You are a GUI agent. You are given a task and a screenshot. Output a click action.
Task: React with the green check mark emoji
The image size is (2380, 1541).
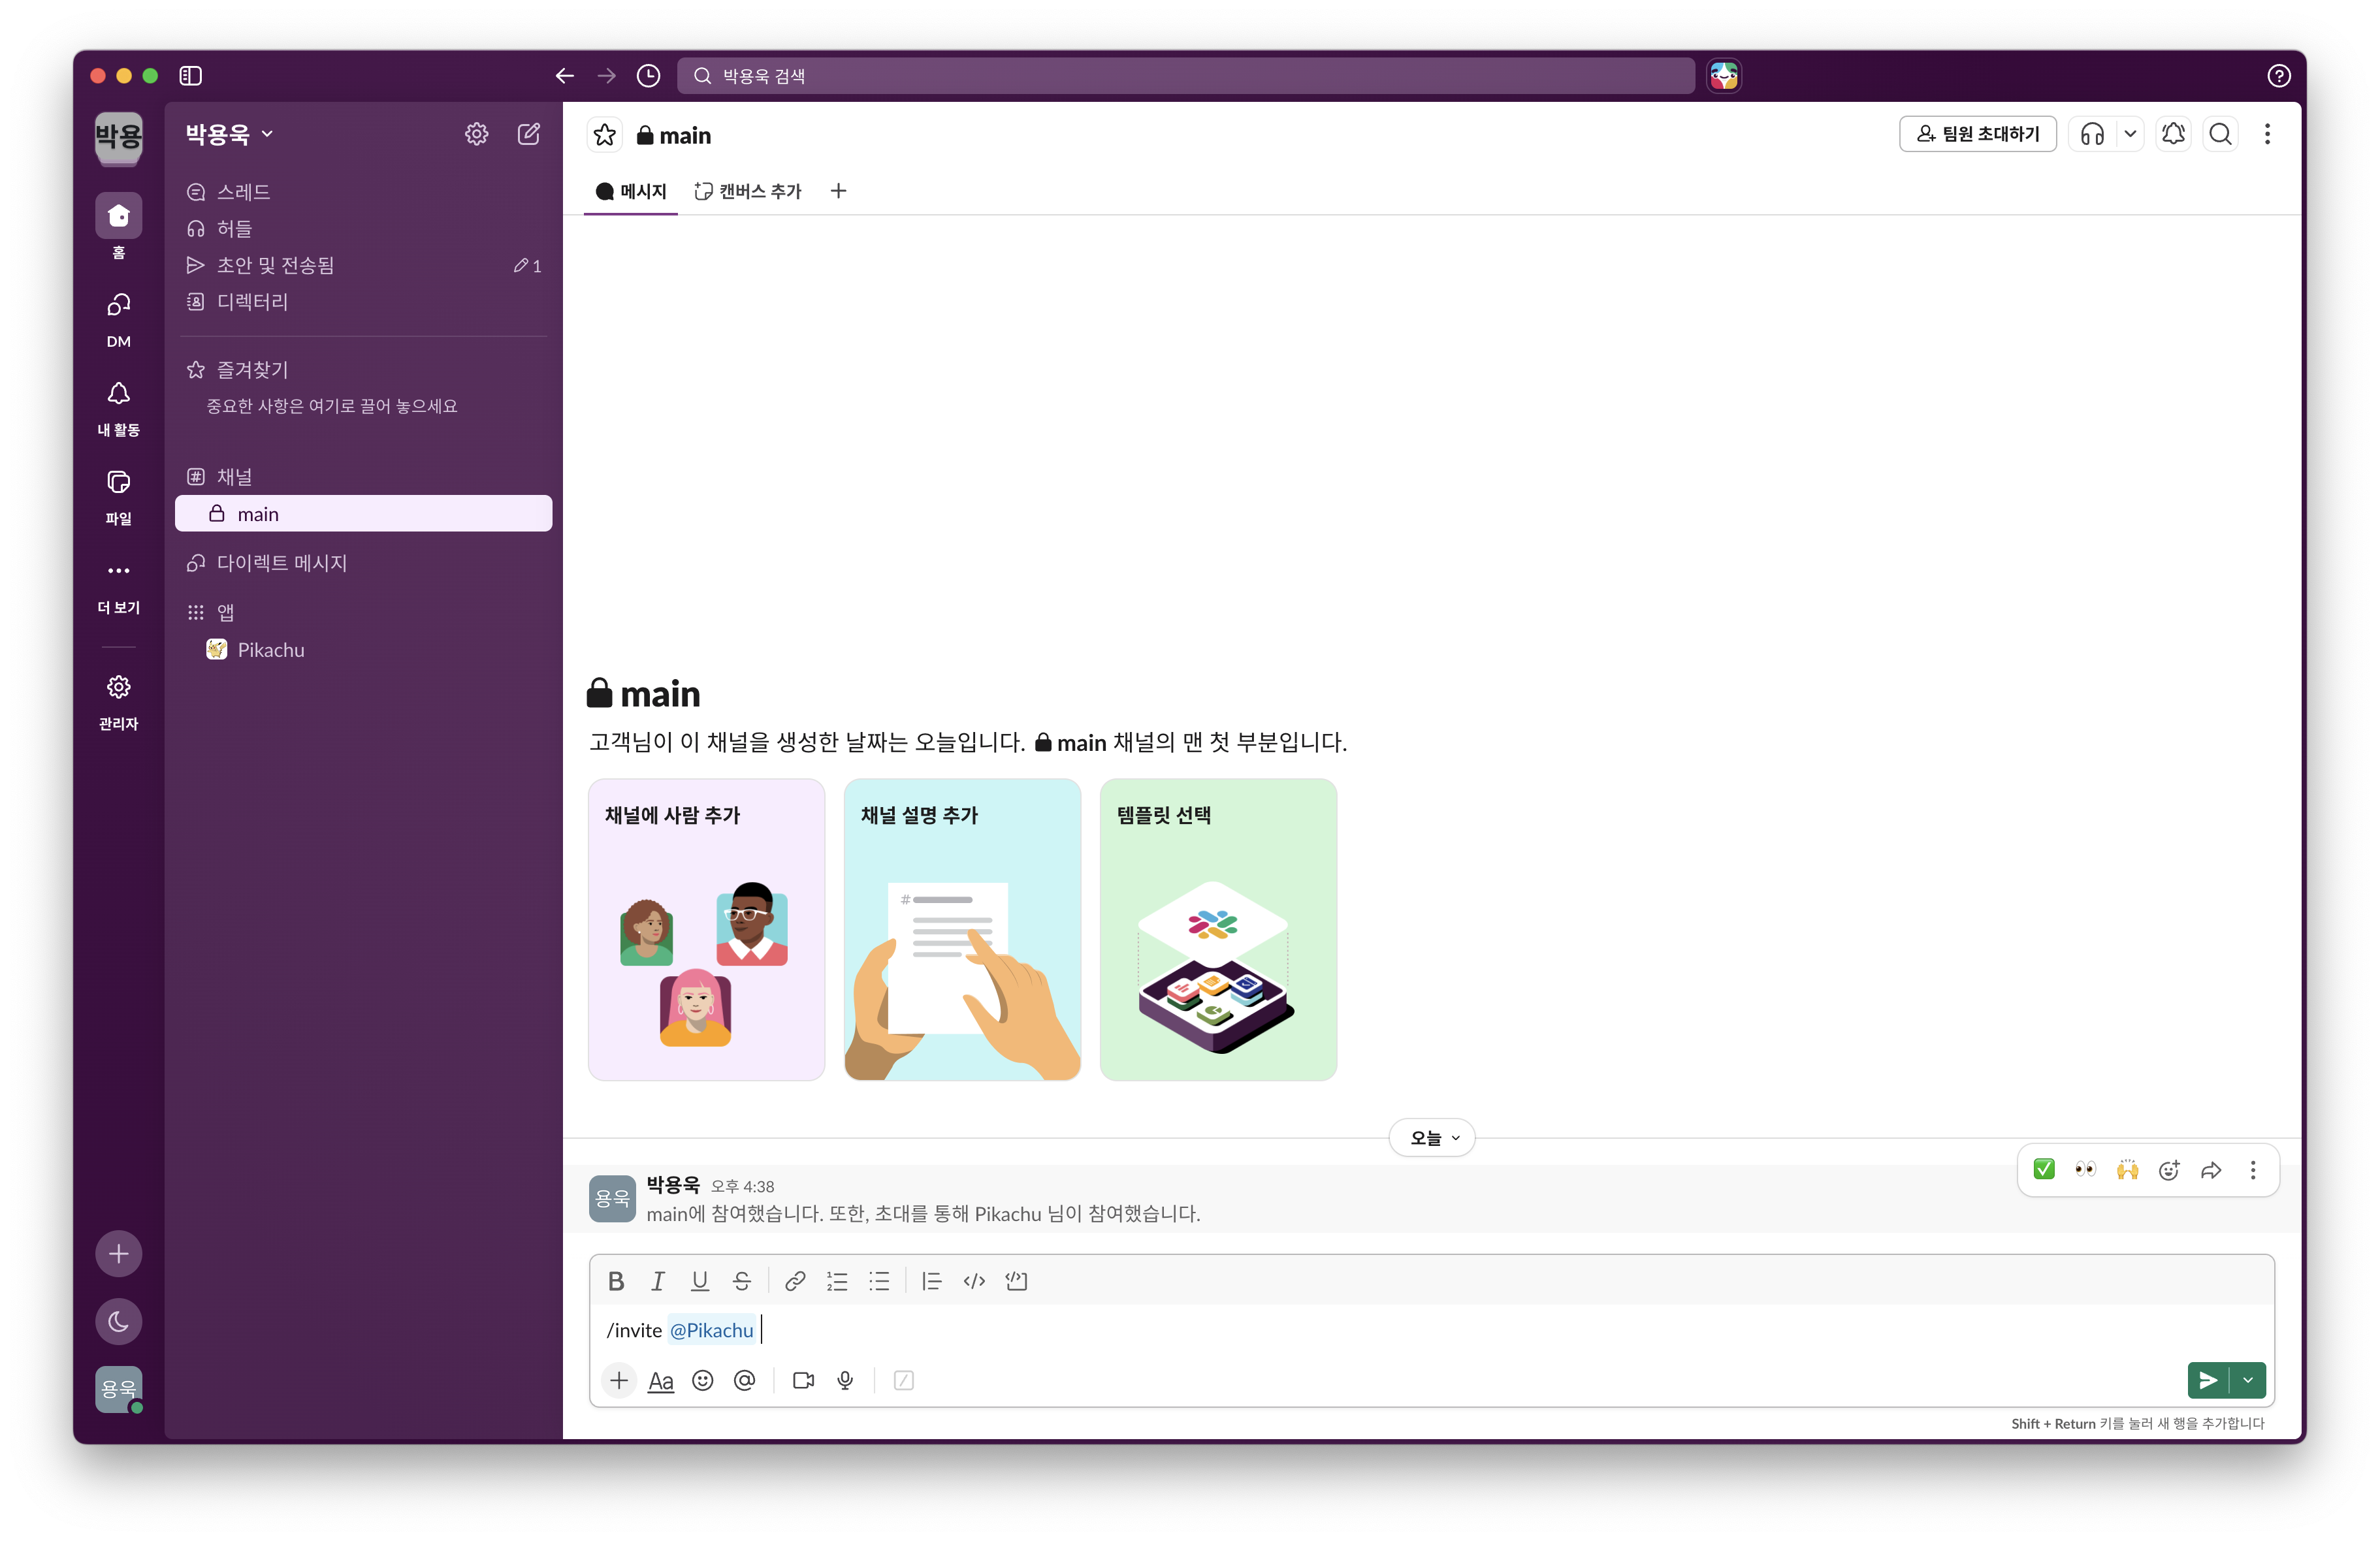2044,1170
